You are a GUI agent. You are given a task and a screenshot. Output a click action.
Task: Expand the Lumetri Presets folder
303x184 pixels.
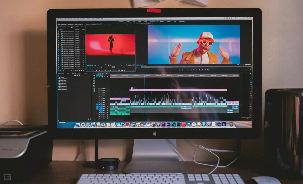click(x=58, y=79)
